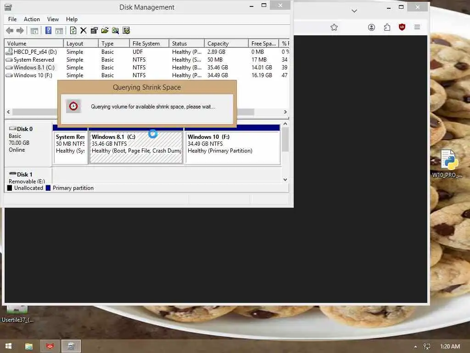Select the HBCD_PE_x64 (D:) volume row
The width and height of the screenshot is (470, 353).
[147, 52]
